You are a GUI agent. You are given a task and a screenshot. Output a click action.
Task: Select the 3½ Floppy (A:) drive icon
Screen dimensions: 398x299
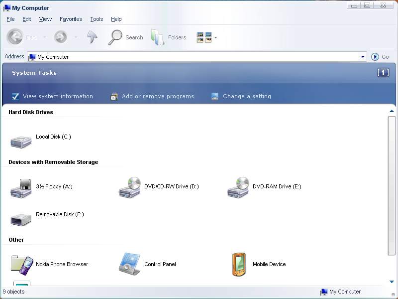tap(21, 188)
